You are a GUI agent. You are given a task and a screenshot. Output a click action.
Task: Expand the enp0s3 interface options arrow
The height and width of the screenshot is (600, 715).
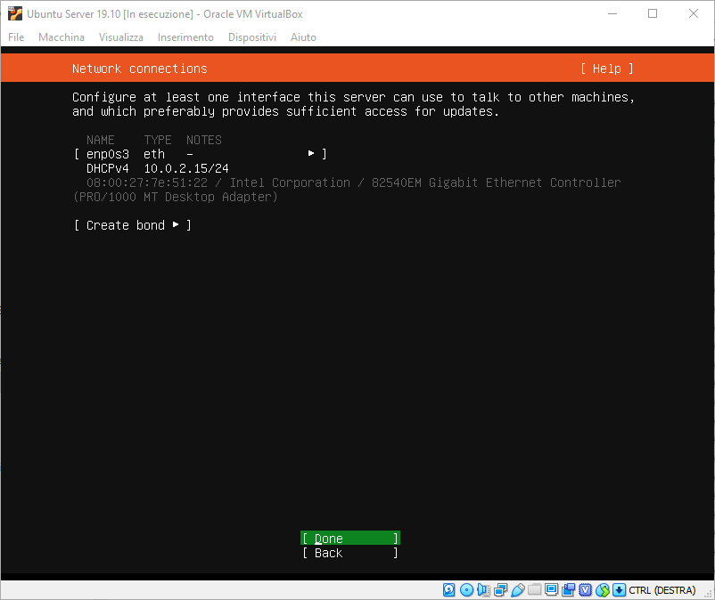coord(311,153)
